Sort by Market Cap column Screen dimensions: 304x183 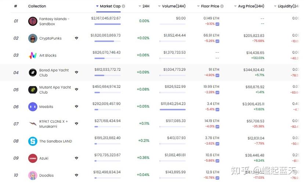(108, 6)
